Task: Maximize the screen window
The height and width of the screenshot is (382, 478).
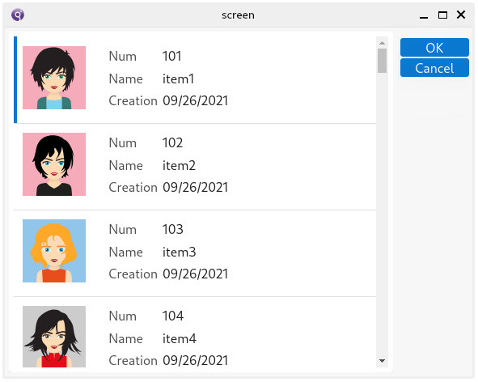Action: [x=442, y=15]
